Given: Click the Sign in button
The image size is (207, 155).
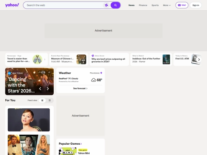Looking at the screenshot, I should [x=195, y=5].
